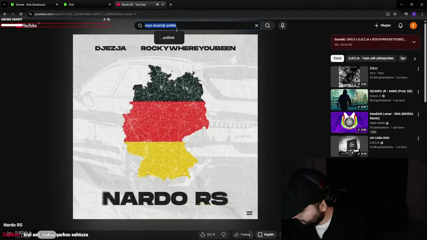Image resolution: width=427 pixels, height=240 pixels.
Task: Open more options for the ZULU video
Action: pos(418,69)
